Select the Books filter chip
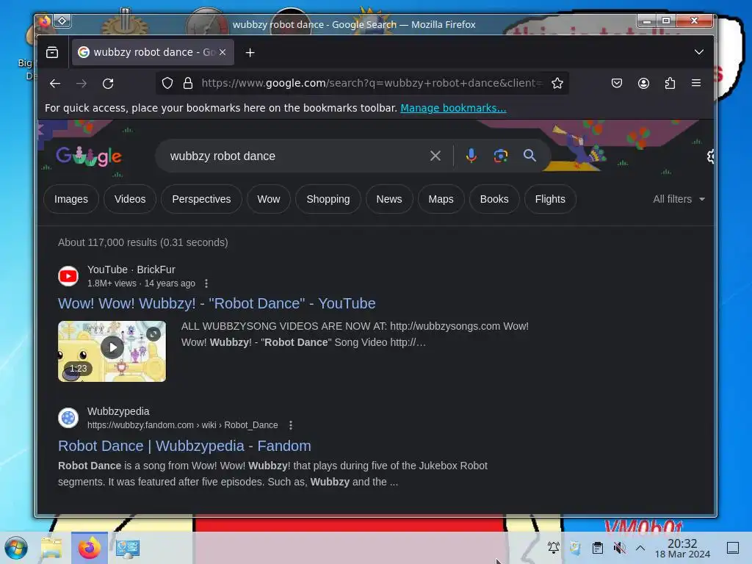This screenshot has width=752, height=564. click(x=494, y=199)
